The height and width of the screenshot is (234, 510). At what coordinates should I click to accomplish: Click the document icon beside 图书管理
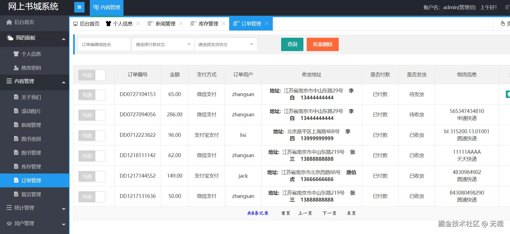point(16,153)
